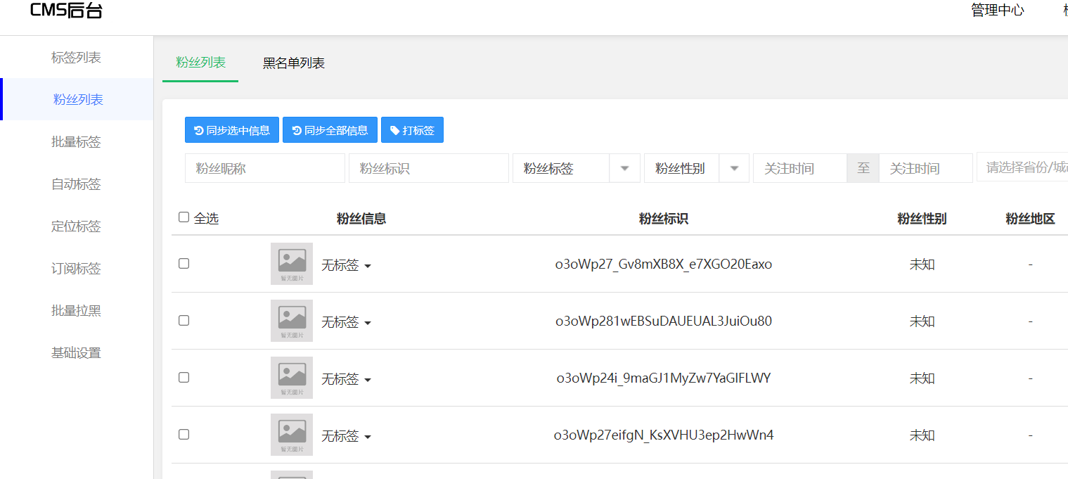This screenshot has height=479, width=1068.
Task: Click fan ID o3oWp281wEBSuDAUEUAL3JuiOu80
Action: coord(664,321)
